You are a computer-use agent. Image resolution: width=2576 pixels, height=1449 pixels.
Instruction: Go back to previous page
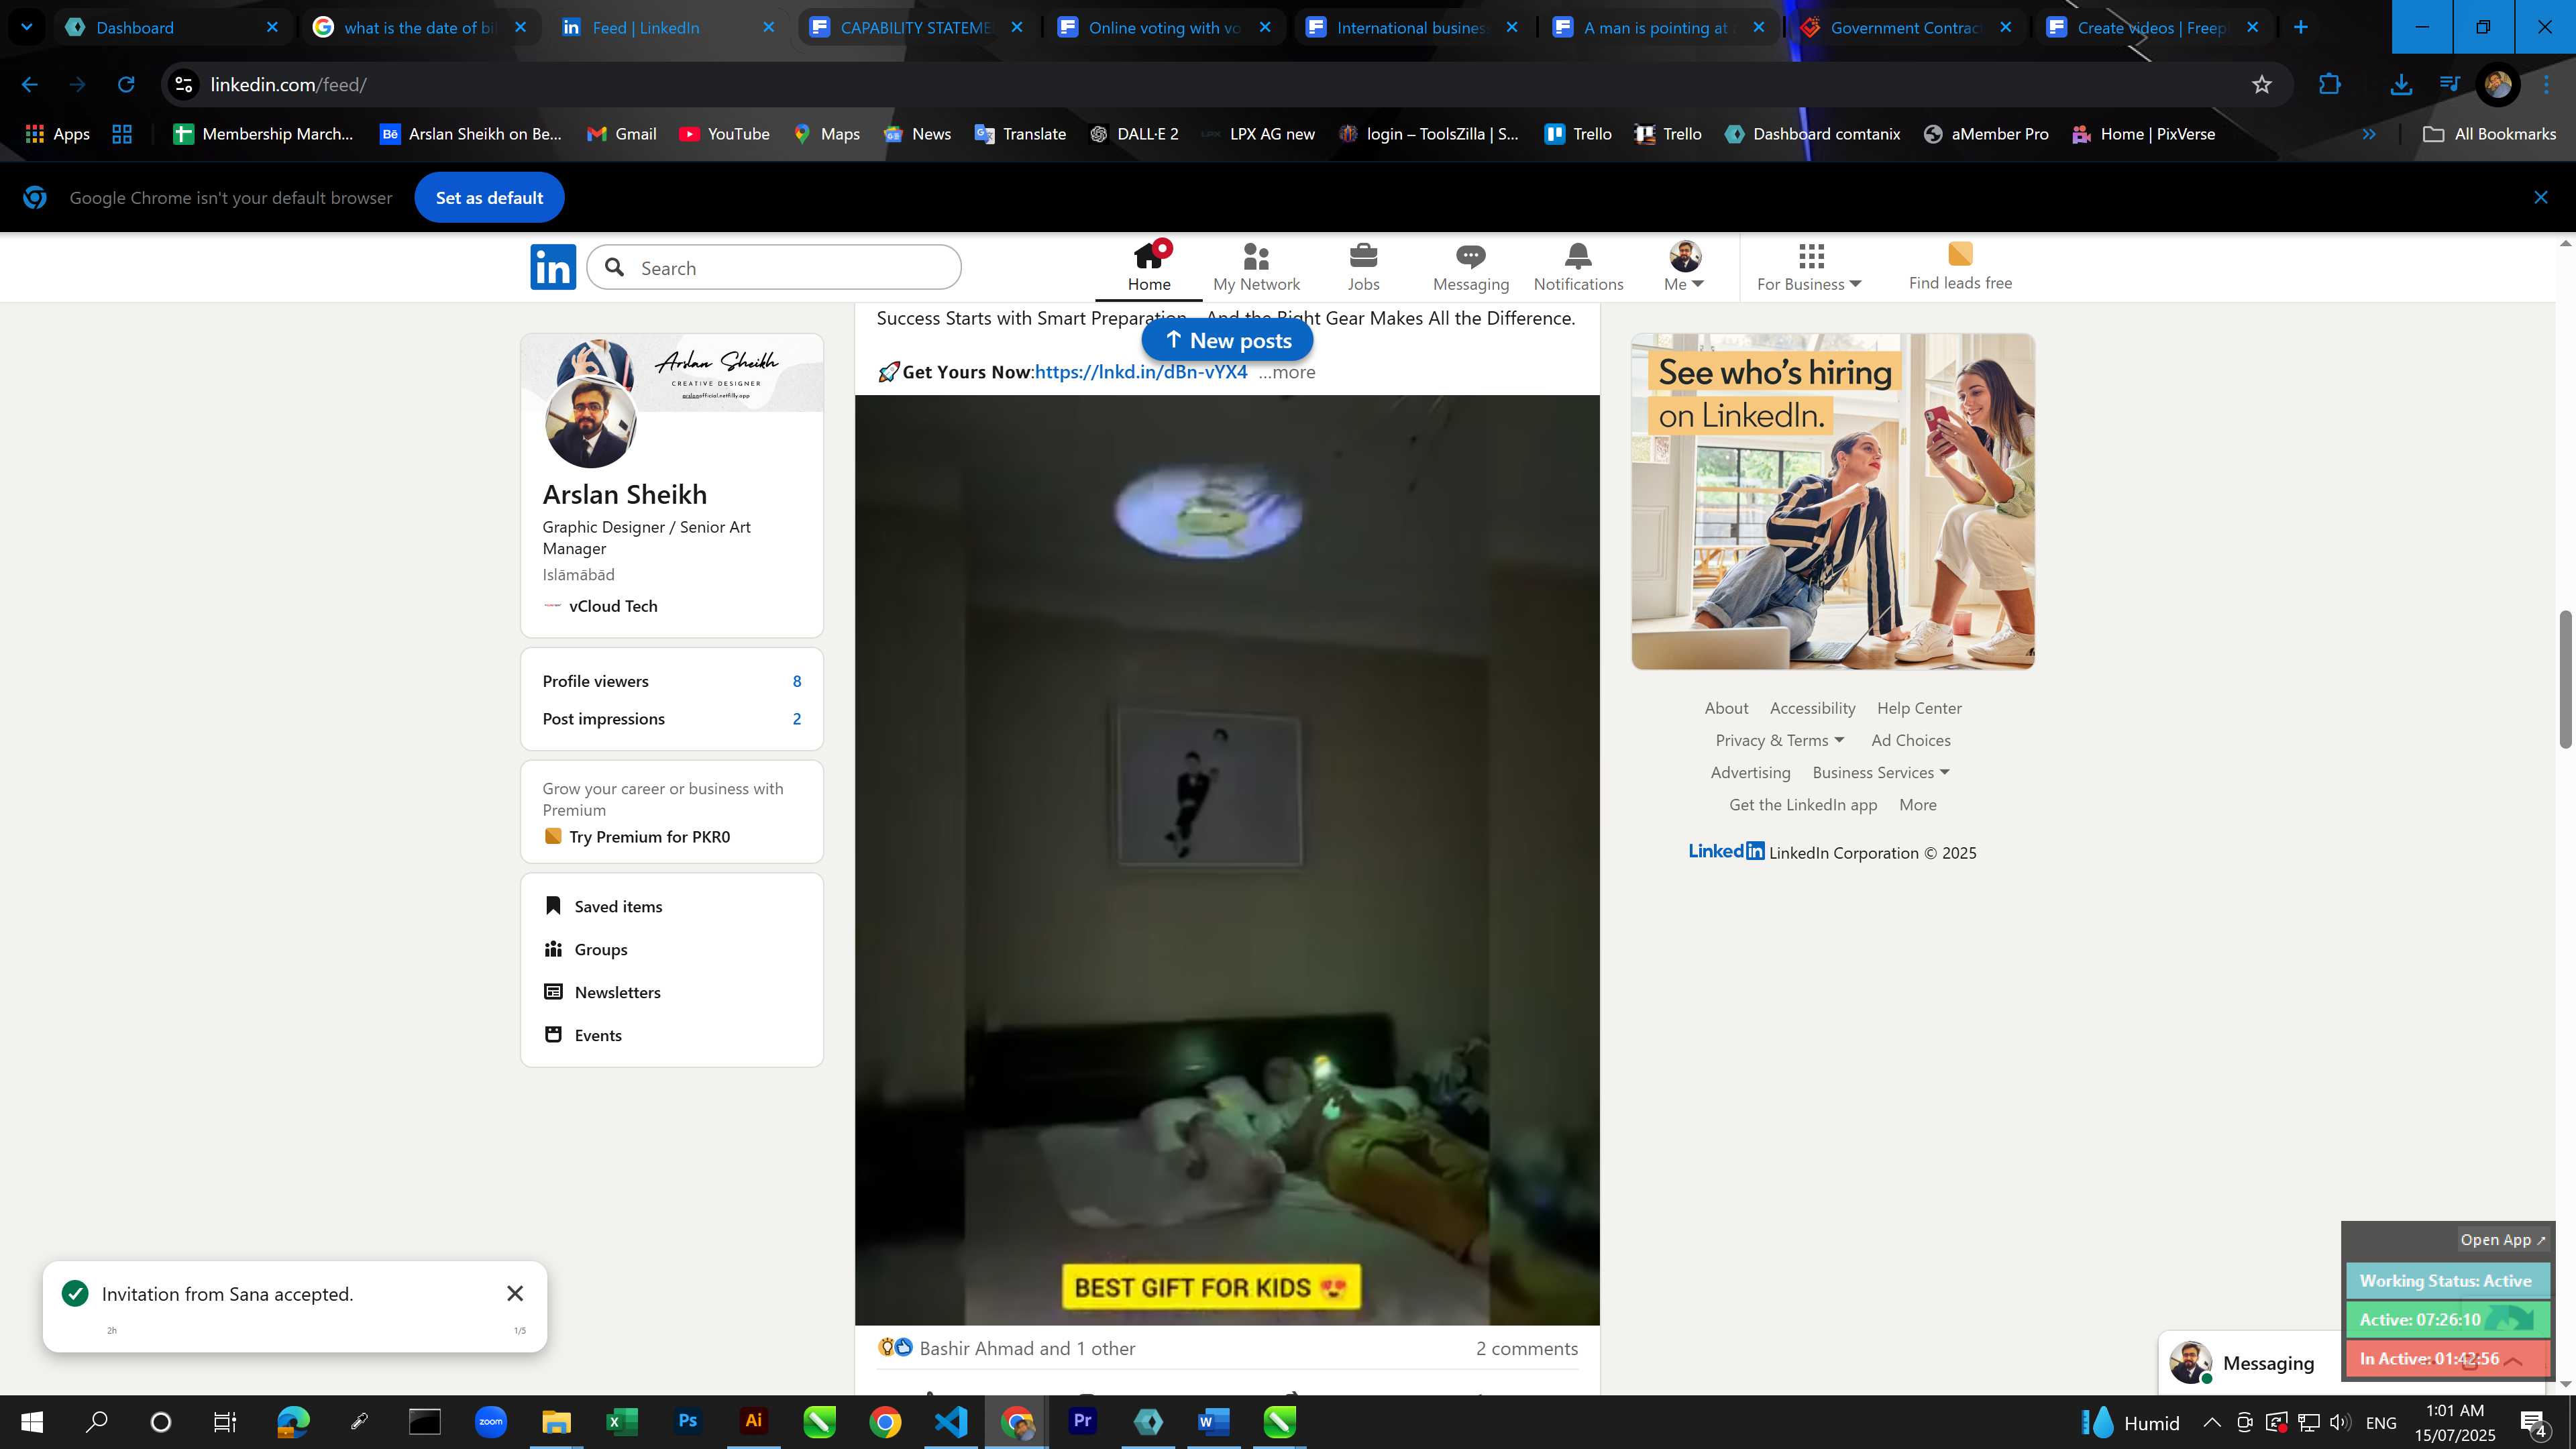pyautogui.click(x=30, y=85)
